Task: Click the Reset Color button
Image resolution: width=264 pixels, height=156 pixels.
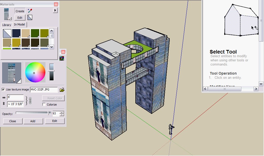Action: click(53, 98)
